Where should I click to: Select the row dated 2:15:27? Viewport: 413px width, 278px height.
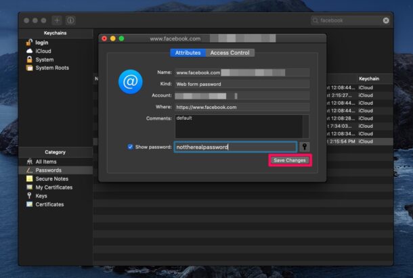click(x=360, y=95)
